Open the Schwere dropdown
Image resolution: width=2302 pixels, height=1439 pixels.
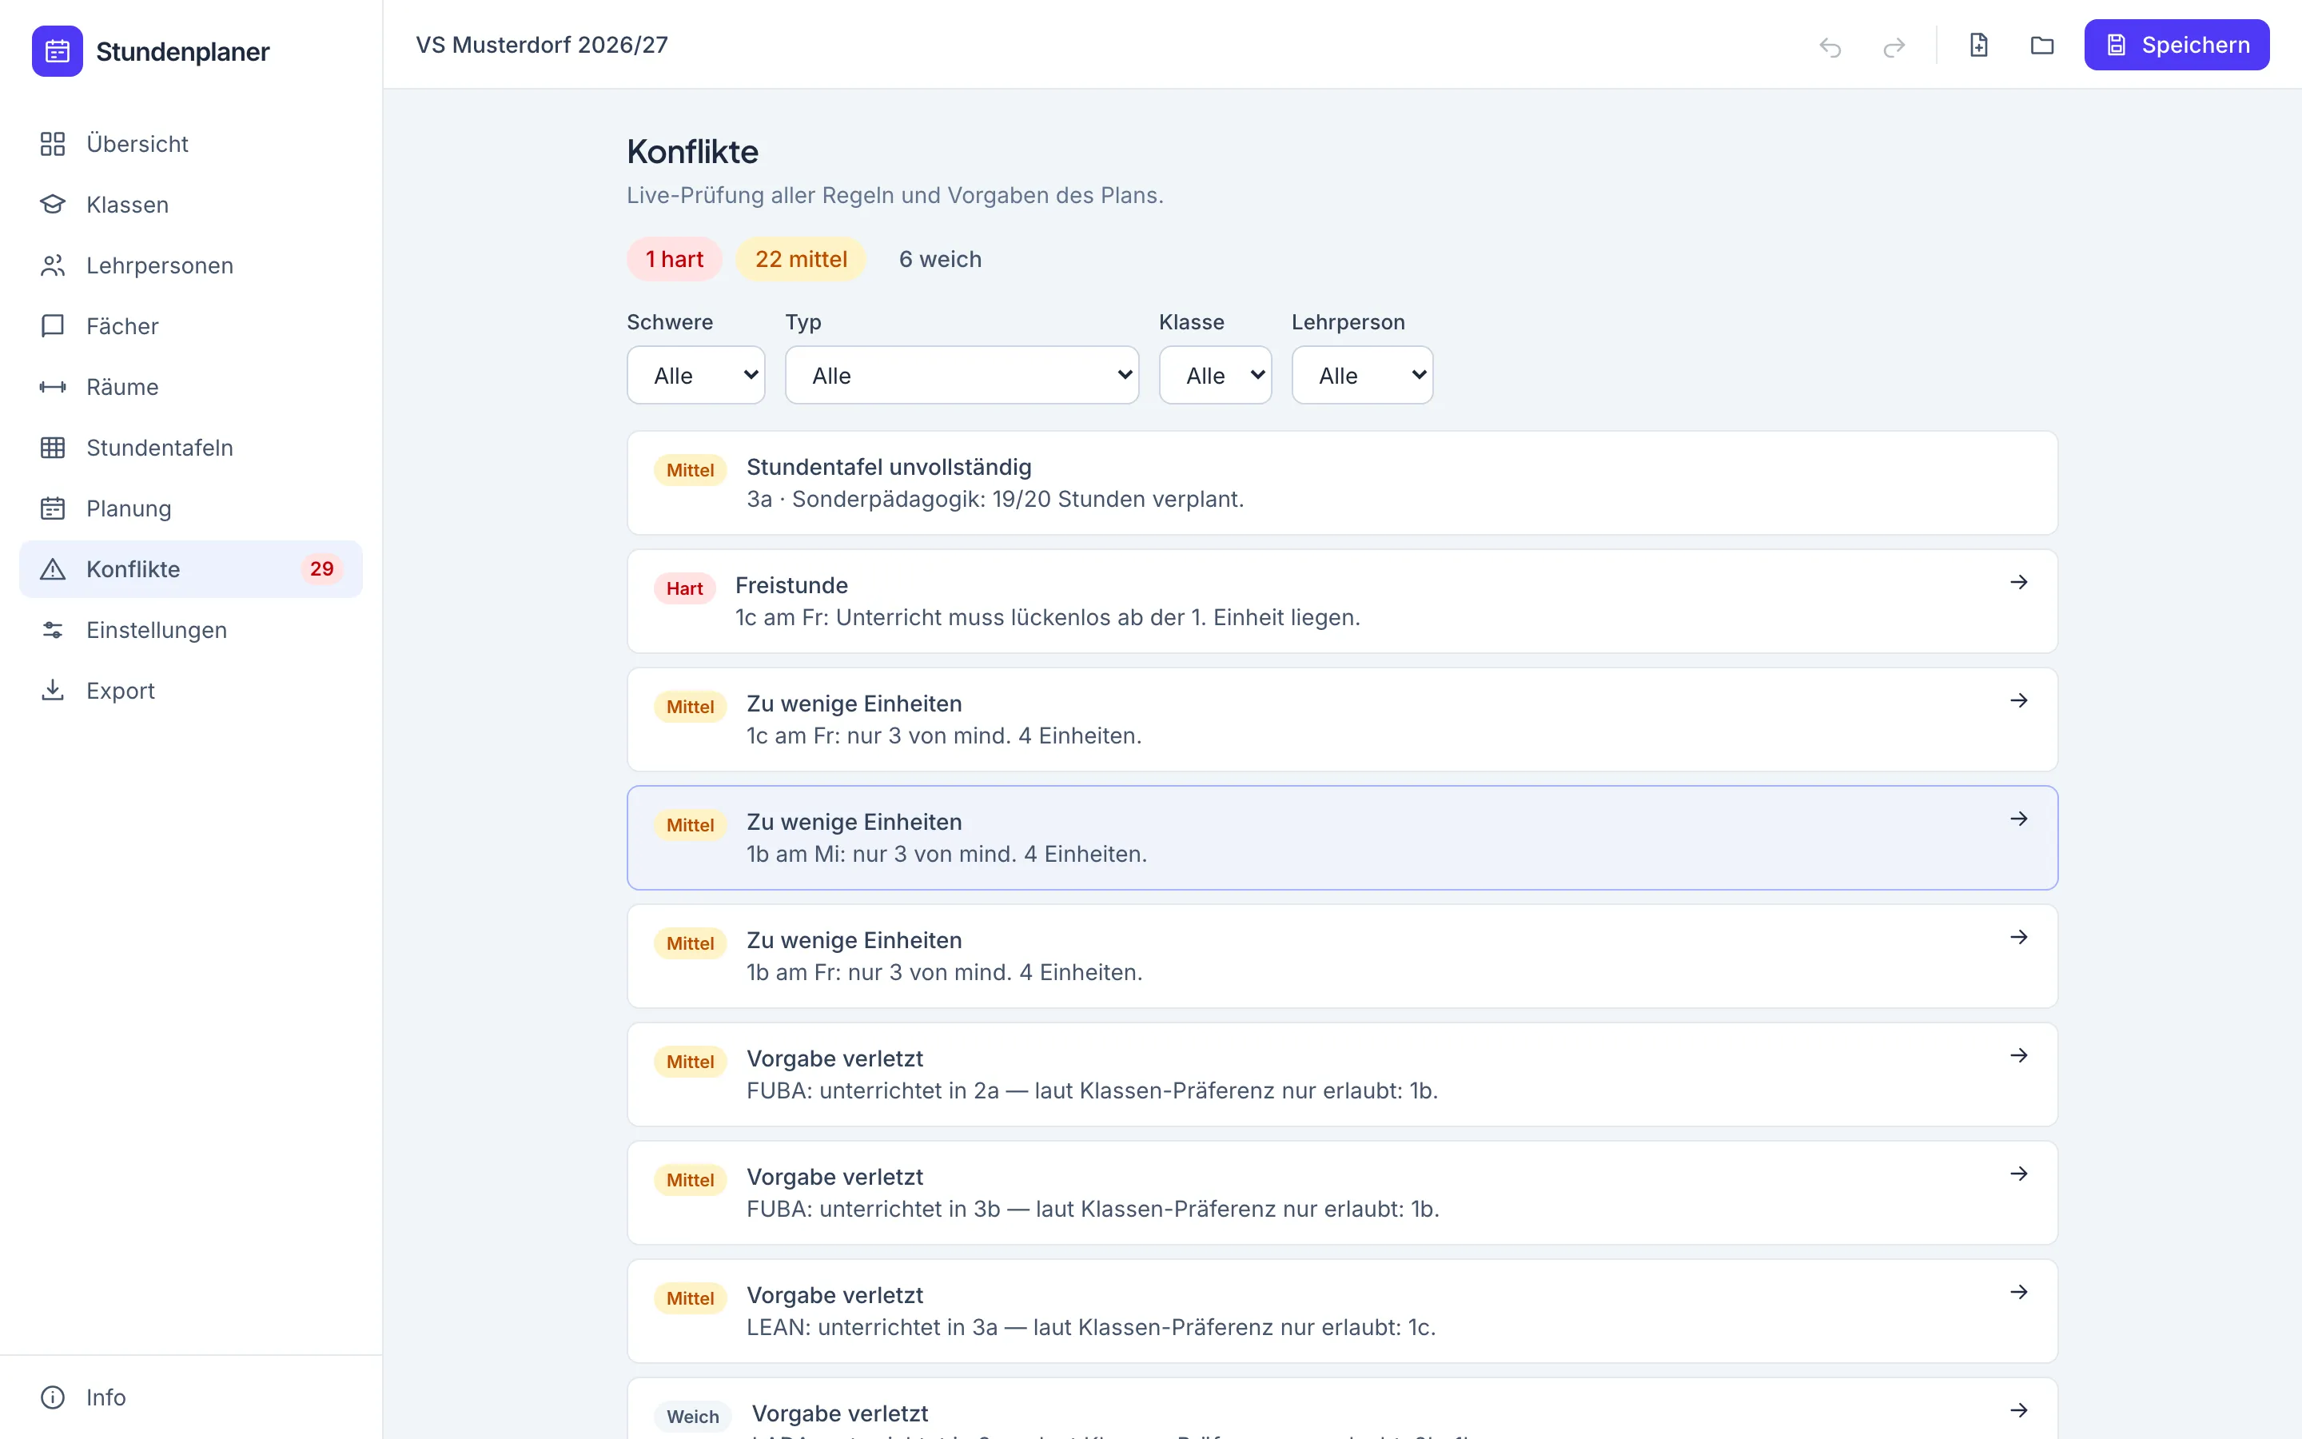tap(696, 375)
